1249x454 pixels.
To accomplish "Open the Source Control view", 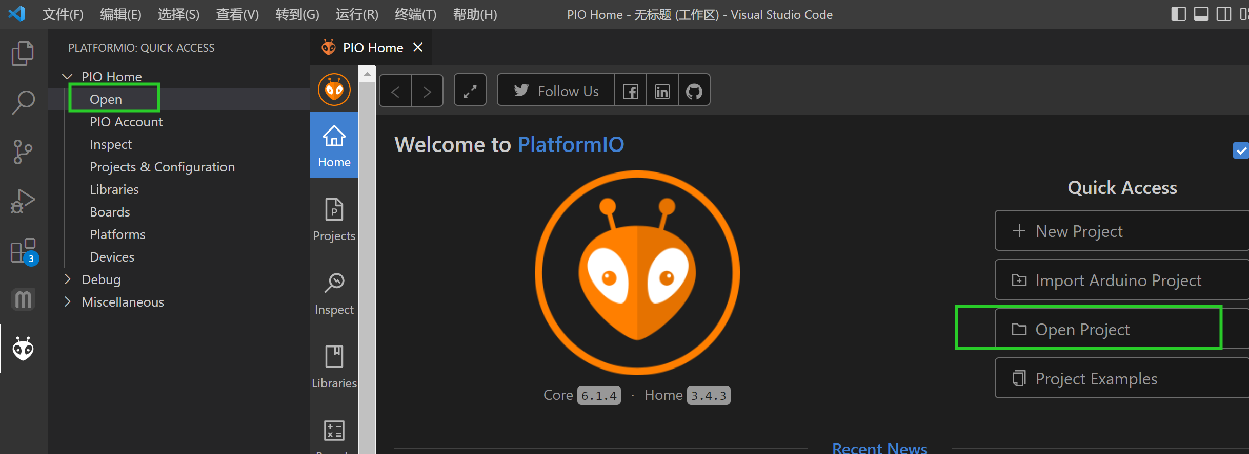I will [23, 152].
